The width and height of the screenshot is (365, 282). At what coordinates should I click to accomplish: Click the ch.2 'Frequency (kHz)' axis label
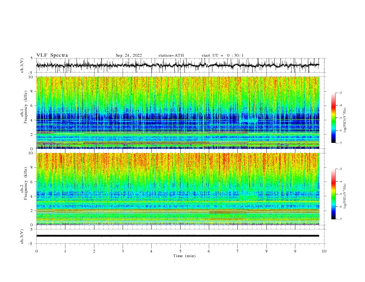[26, 183]
